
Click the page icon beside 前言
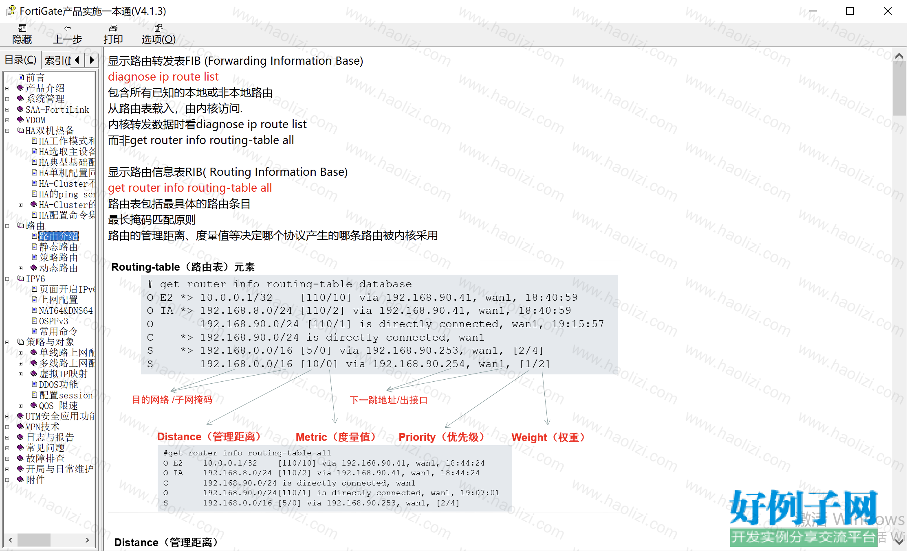coord(21,77)
